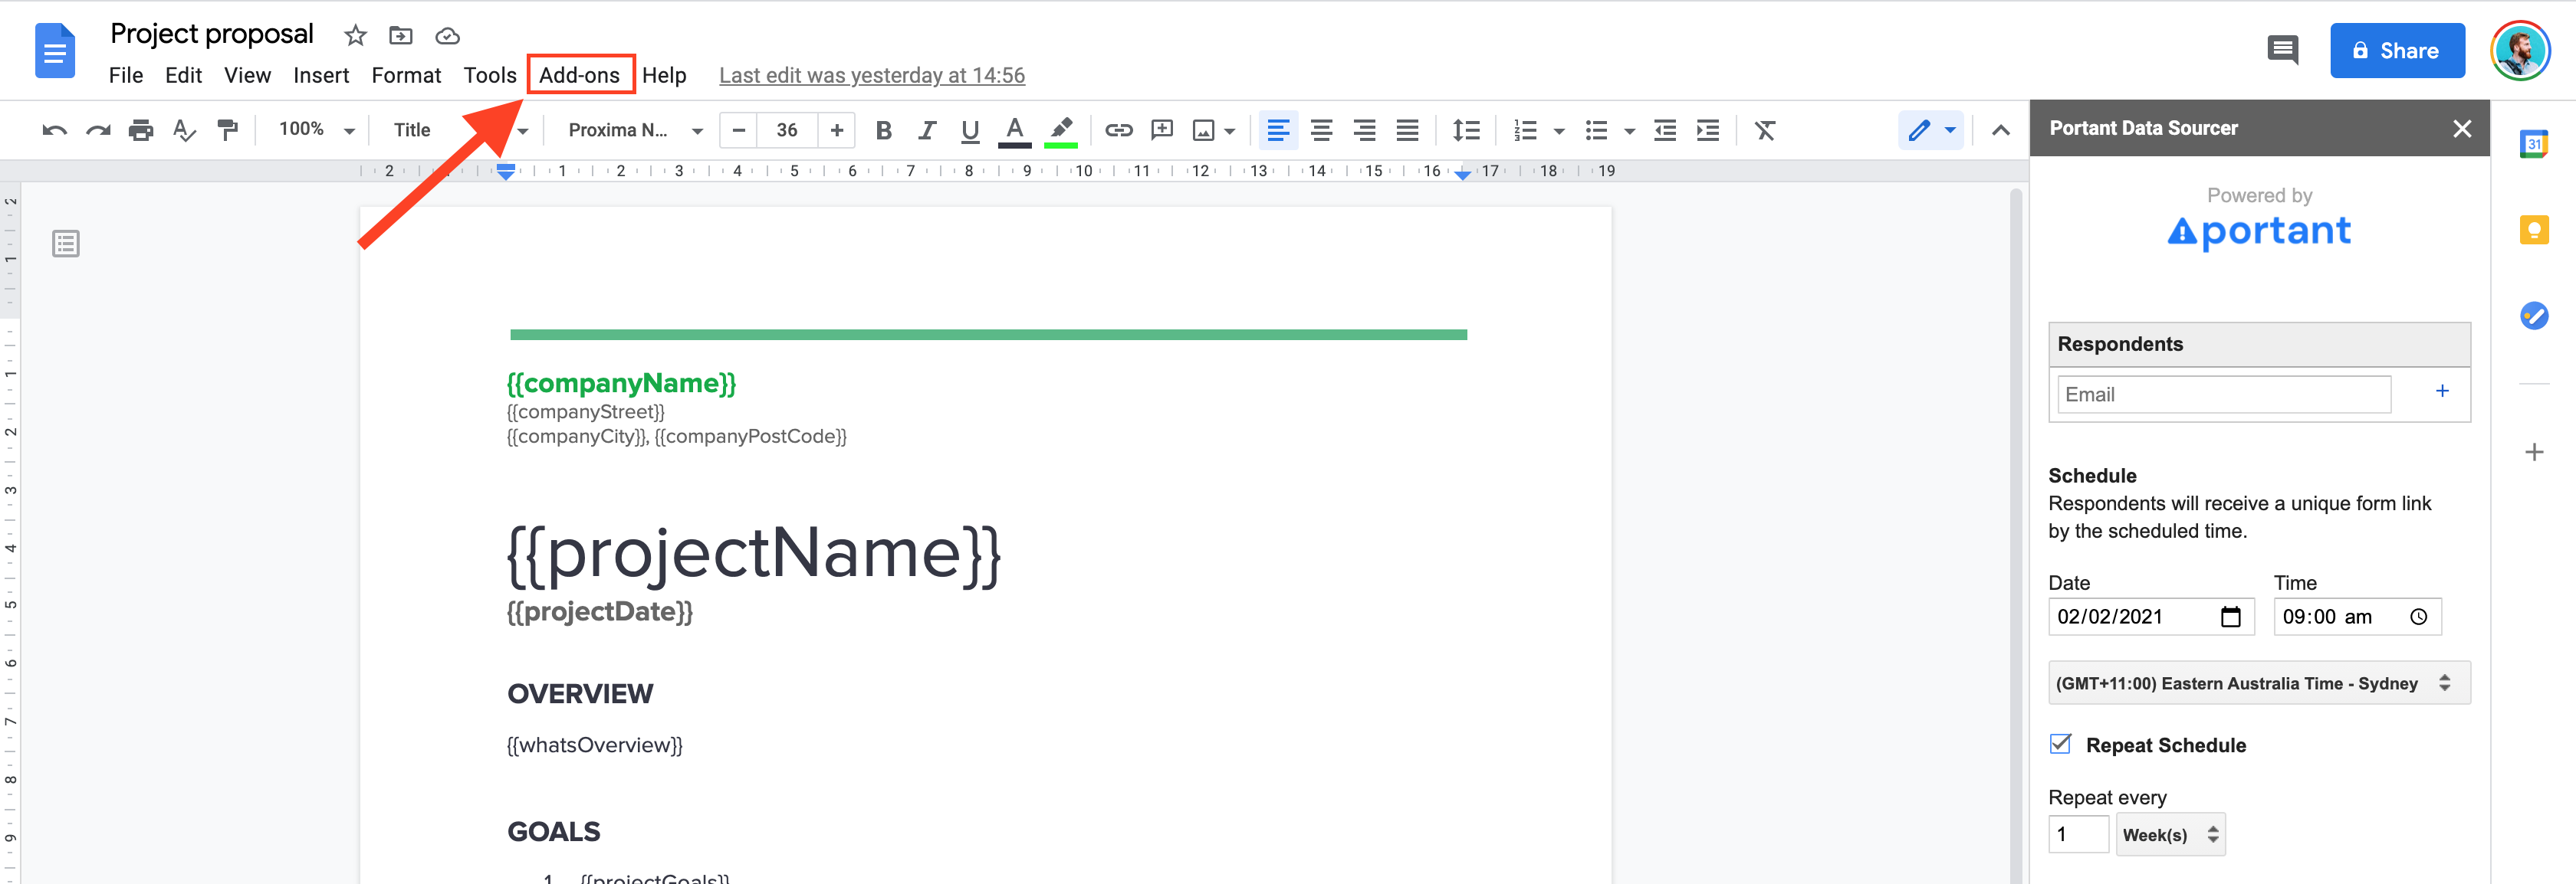Open Week(s) repeat unit dropdown
This screenshot has height=884, width=2576.
(2170, 835)
